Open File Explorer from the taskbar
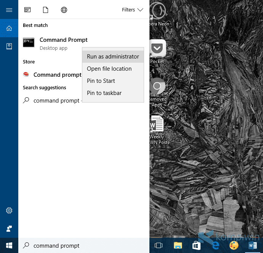 pyautogui.click(x=178, y=245)
